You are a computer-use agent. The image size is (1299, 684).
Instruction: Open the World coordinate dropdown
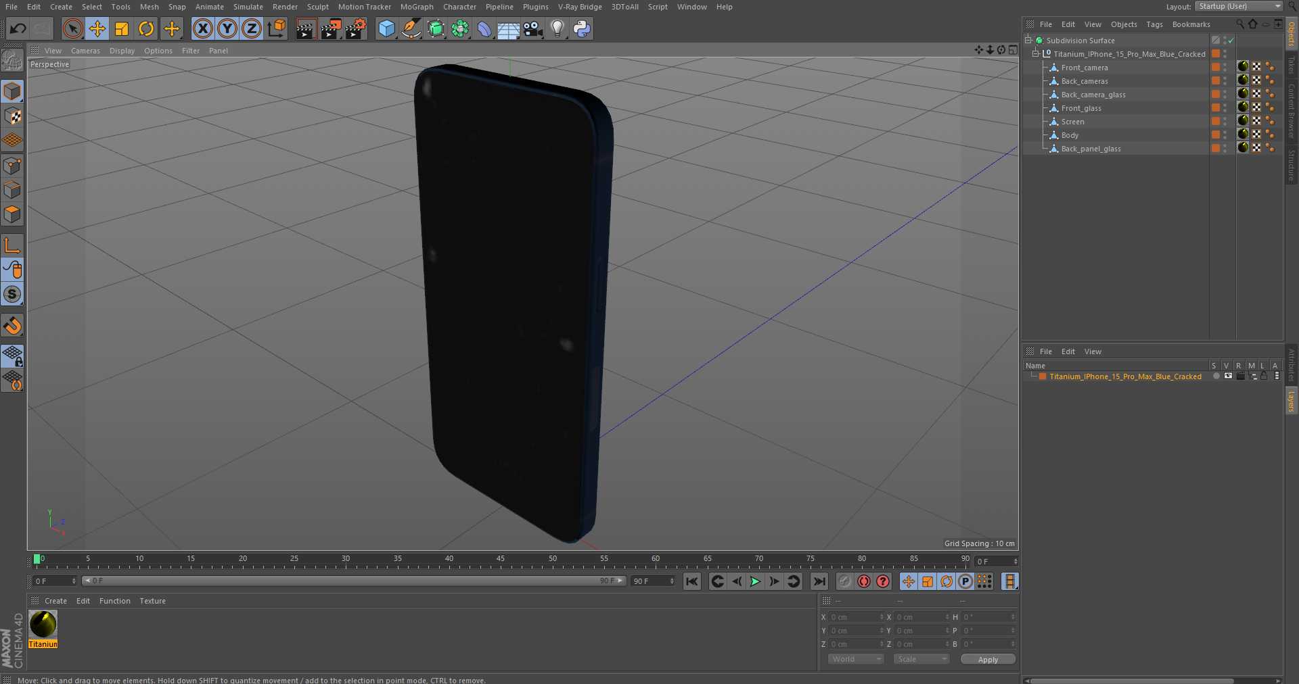point(856,659)
